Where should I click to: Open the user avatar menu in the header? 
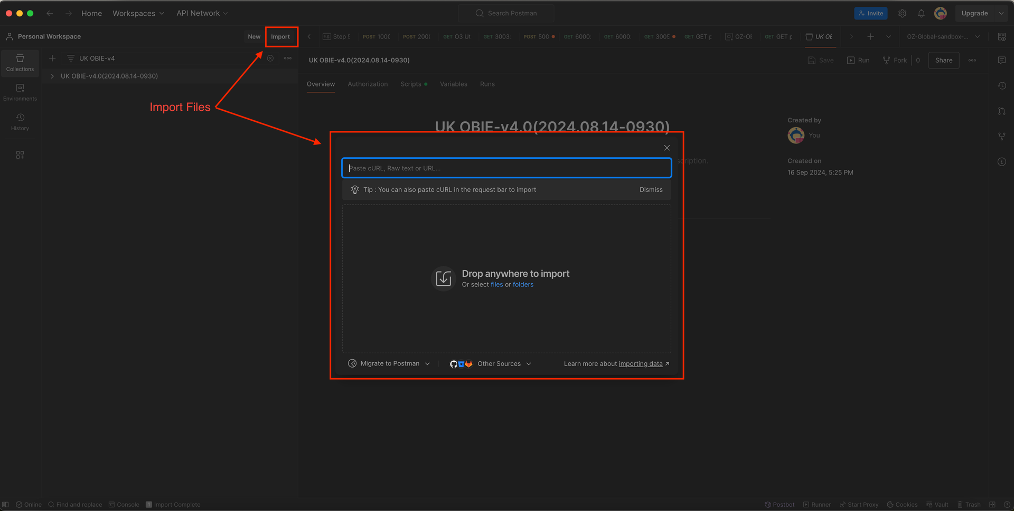(940, 13)
